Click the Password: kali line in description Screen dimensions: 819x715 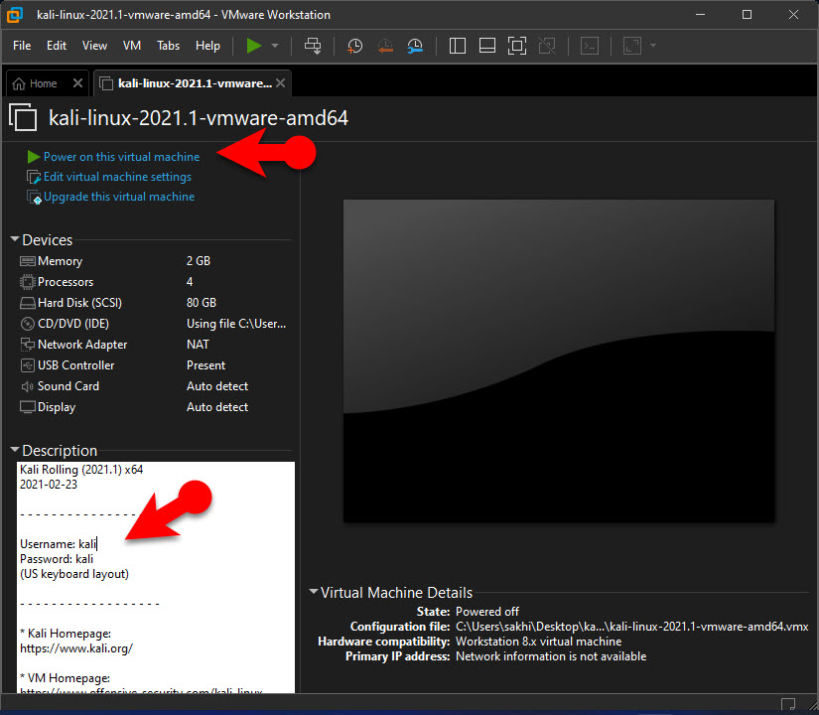(57, 559)
